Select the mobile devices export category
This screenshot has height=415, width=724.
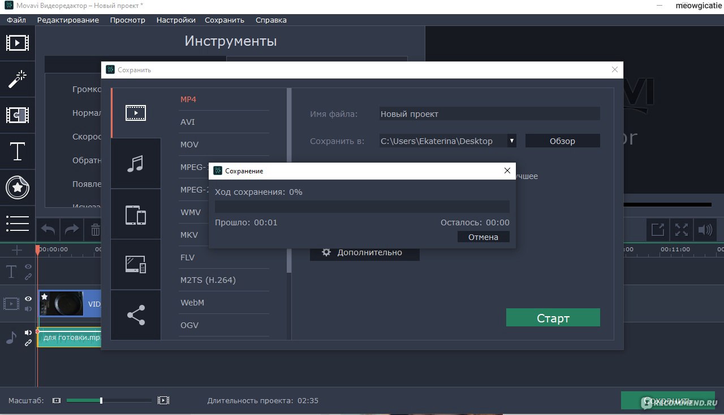136,215
